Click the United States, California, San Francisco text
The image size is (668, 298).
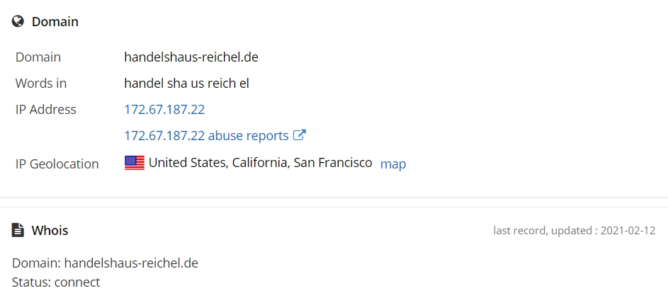[260, 163]
